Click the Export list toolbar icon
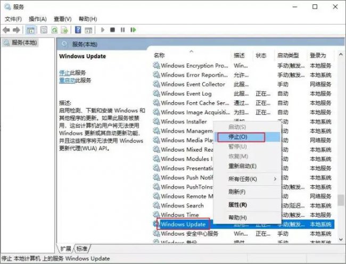346x264 pixels. tap(64, 30)
